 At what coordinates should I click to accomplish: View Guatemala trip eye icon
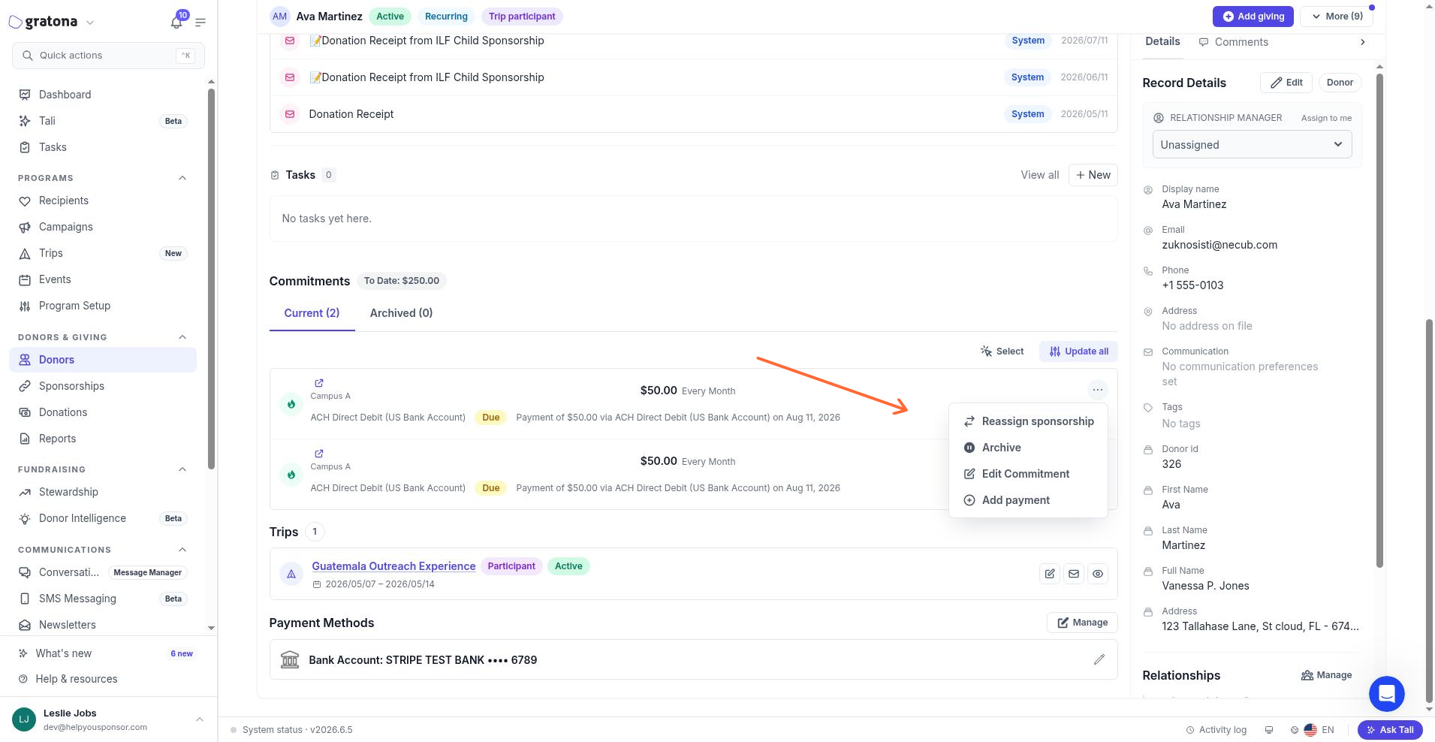1098,574
